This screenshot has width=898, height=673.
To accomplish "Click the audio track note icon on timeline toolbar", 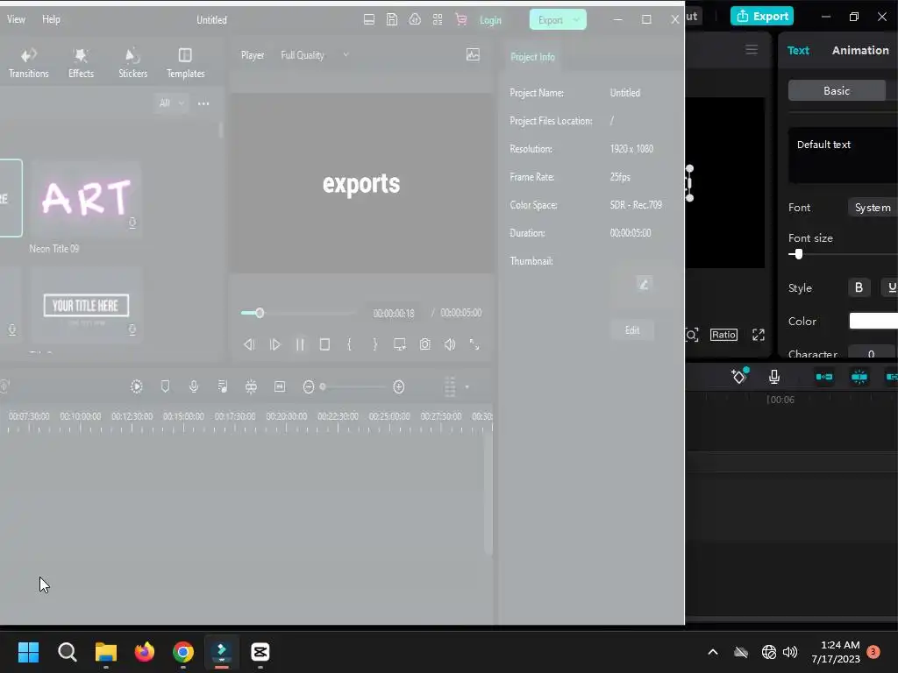I will click(x=222, y=386).
